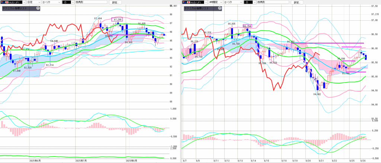Viewport: 381px width, 163px height.
Task: Expand the テクニカル指標リスト panel on the daily chart
Action: pos(38,8)
